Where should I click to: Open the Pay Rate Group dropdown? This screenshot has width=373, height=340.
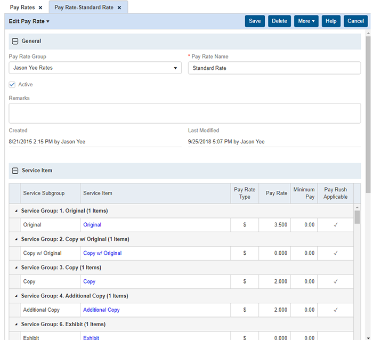(x=95, y=68)
